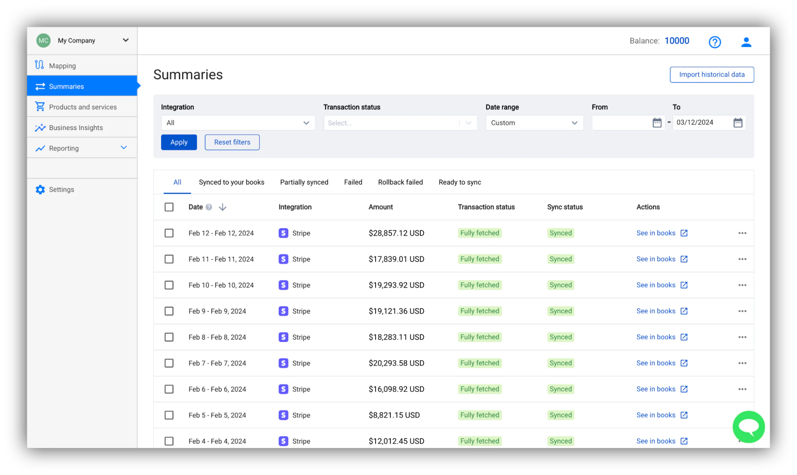Screen dimensions: 797x475
Task: Check the Feb 7 - Feb 7, 2024 row
Action: [x=169, y=363]
